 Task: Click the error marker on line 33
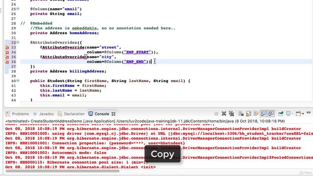tap(7, 47)
